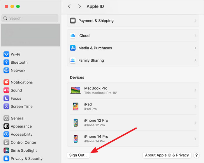Open Control Center in sidebar
The width and height of the screenshot is (204, 163).
23,142
